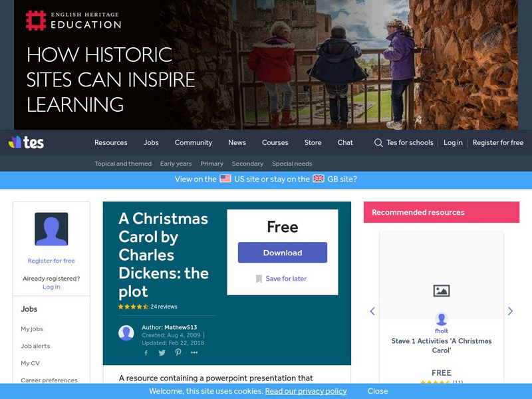
Task: Share resource on Twitter
Action: pyautogui.click(x=162, y=353)
